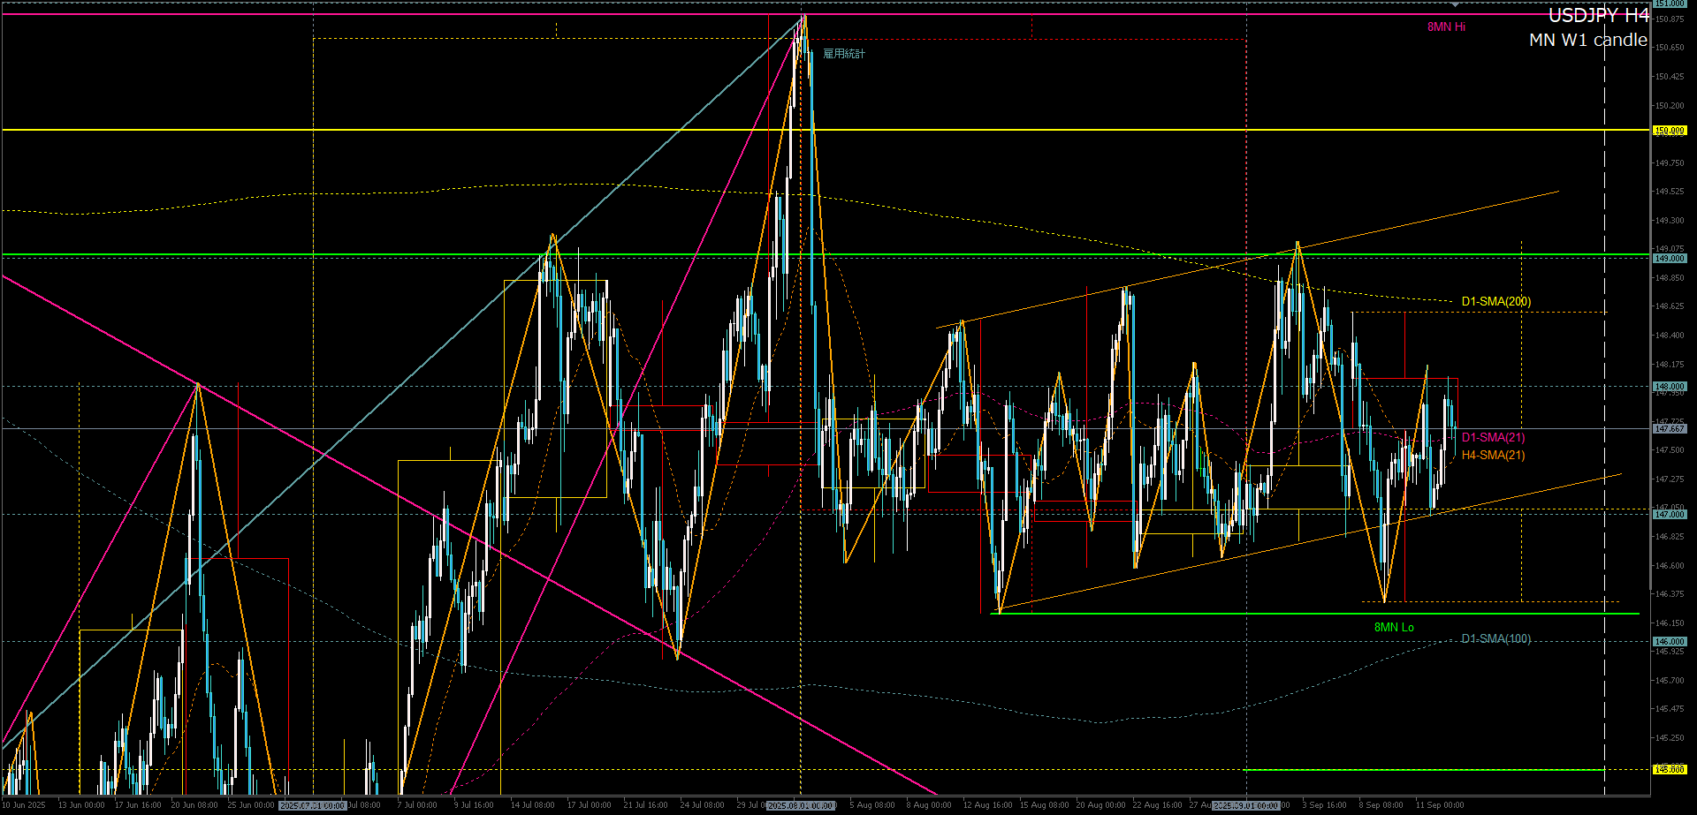Select the MN W1 candle label
The image size is (1697, 815).
click(x=1587, y=40)
